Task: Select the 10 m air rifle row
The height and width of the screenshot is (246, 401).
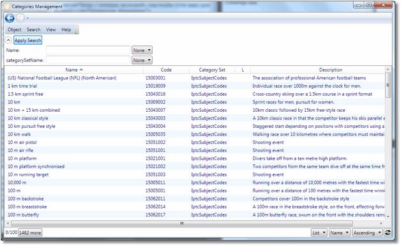Action: tap(195, 150)
